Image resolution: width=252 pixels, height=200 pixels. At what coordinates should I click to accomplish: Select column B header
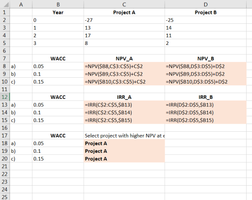[x=58, y=4]
